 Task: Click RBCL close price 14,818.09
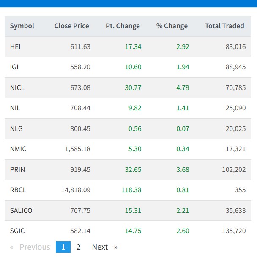point(76,190)
